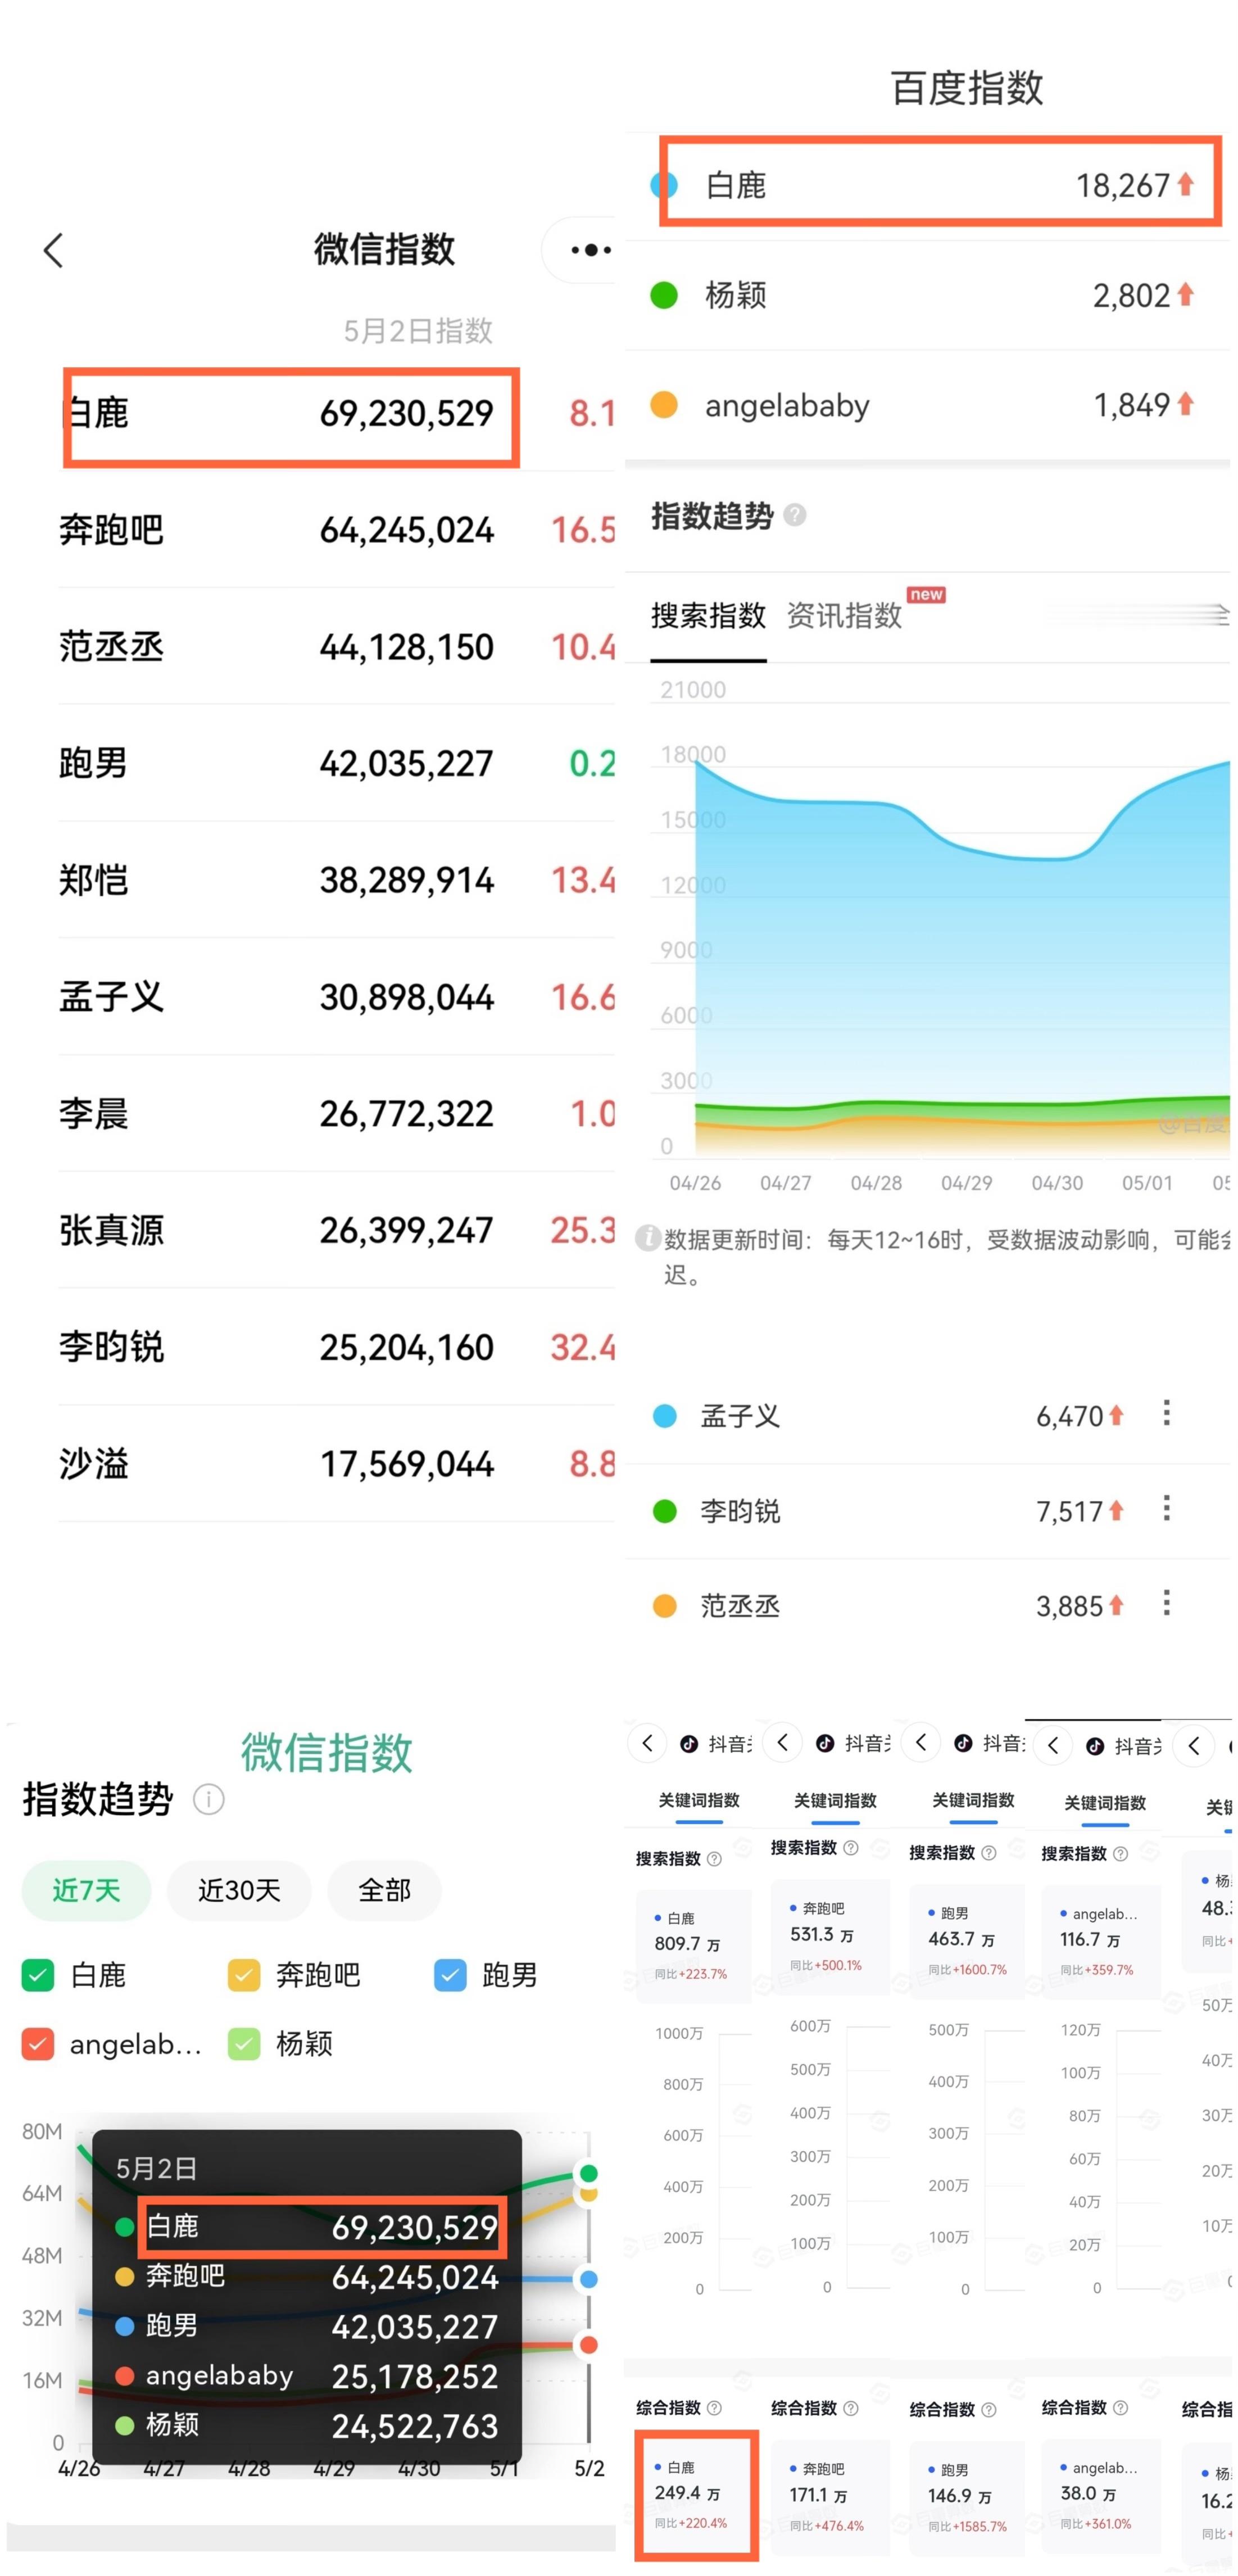Switch to the 资讯指数 tab
This screenshot has width=1238, height=2576.
point(844,615)
